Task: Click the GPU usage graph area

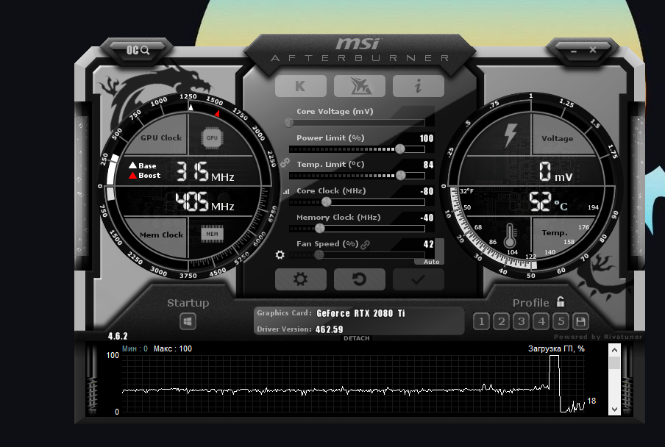Action: click(x=353, y=384)
